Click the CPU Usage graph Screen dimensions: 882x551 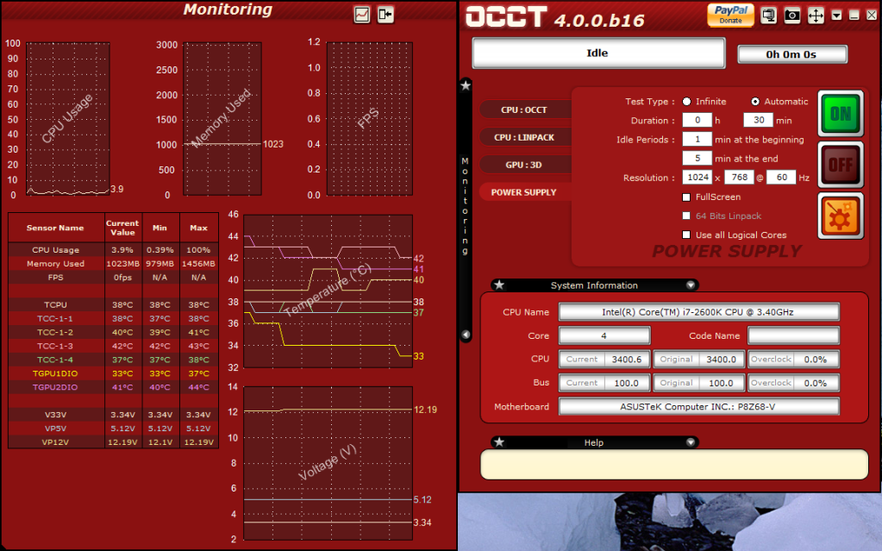[x=67, y=119]
